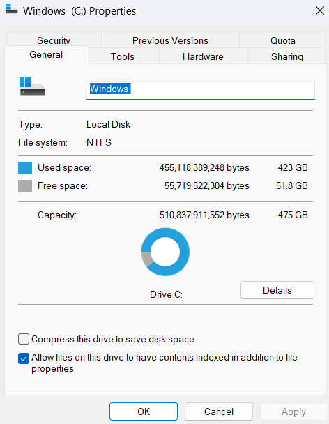Go to the Tools tab

click(x=123, y=56)
